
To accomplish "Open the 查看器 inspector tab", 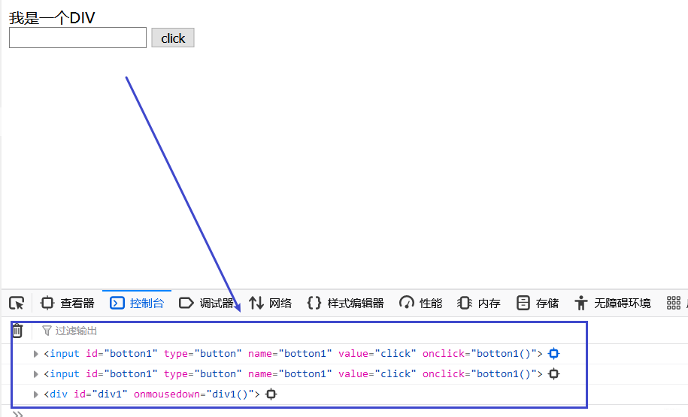I will pyautogui.click(x=67, y=303).
